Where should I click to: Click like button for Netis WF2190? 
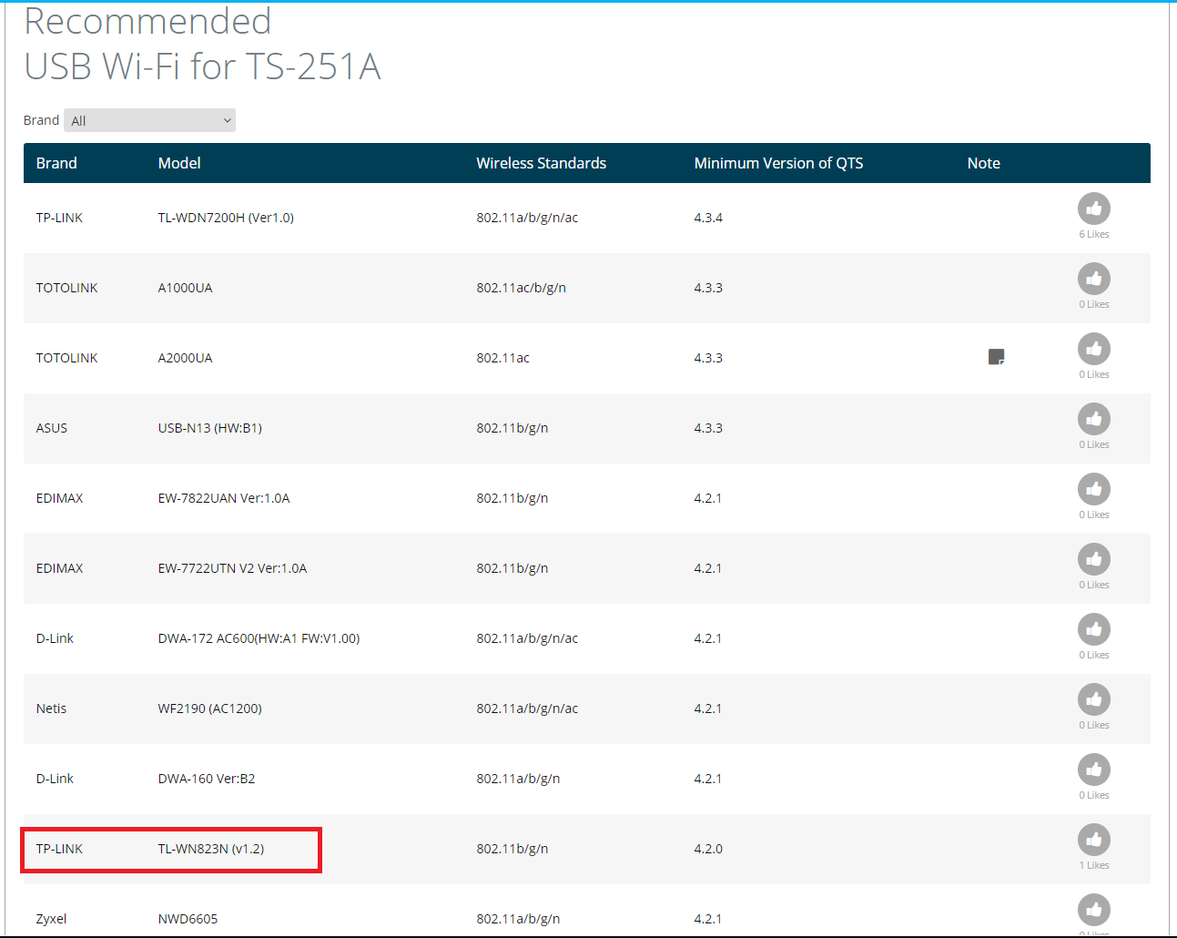[x=1093, y=699]
